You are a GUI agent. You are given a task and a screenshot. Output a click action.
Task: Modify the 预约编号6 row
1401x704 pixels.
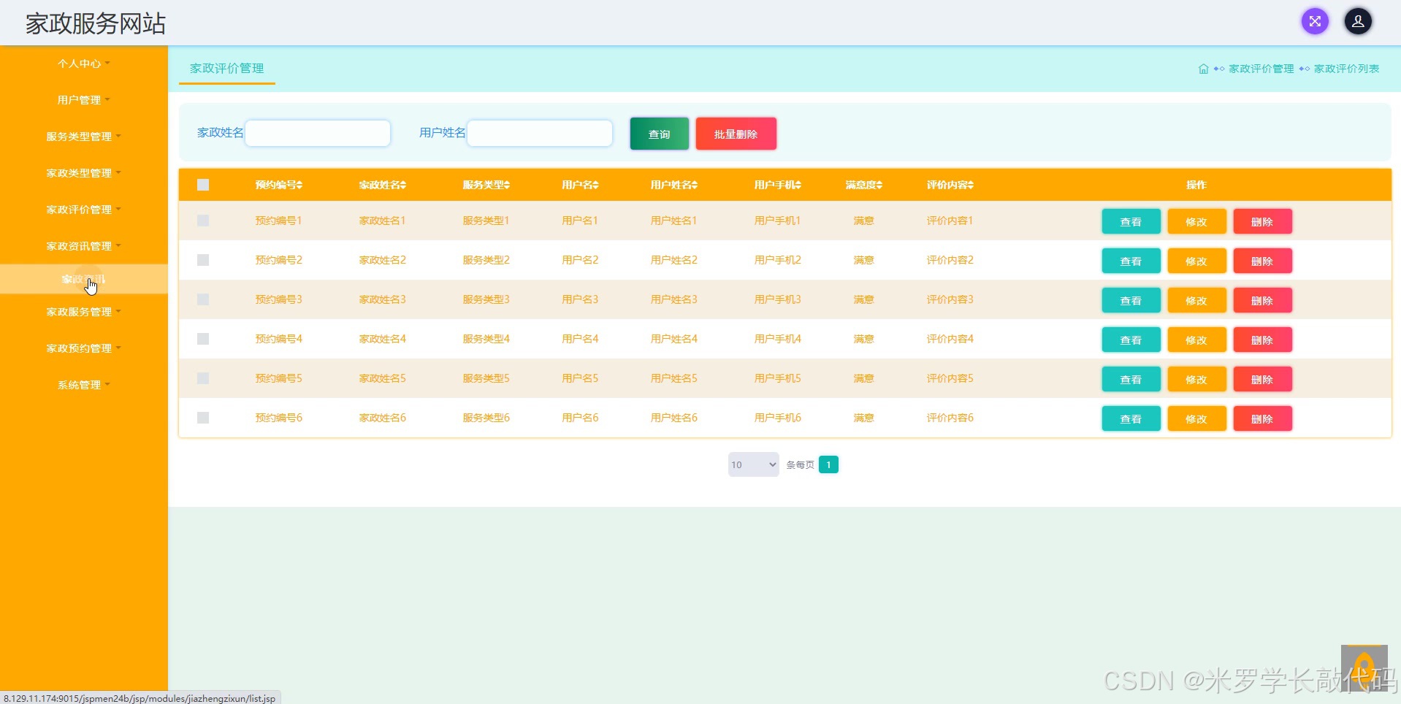pos(1196,418)
